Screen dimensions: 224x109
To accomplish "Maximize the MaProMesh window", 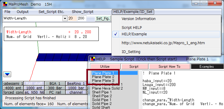I will [x=204, y=3].
